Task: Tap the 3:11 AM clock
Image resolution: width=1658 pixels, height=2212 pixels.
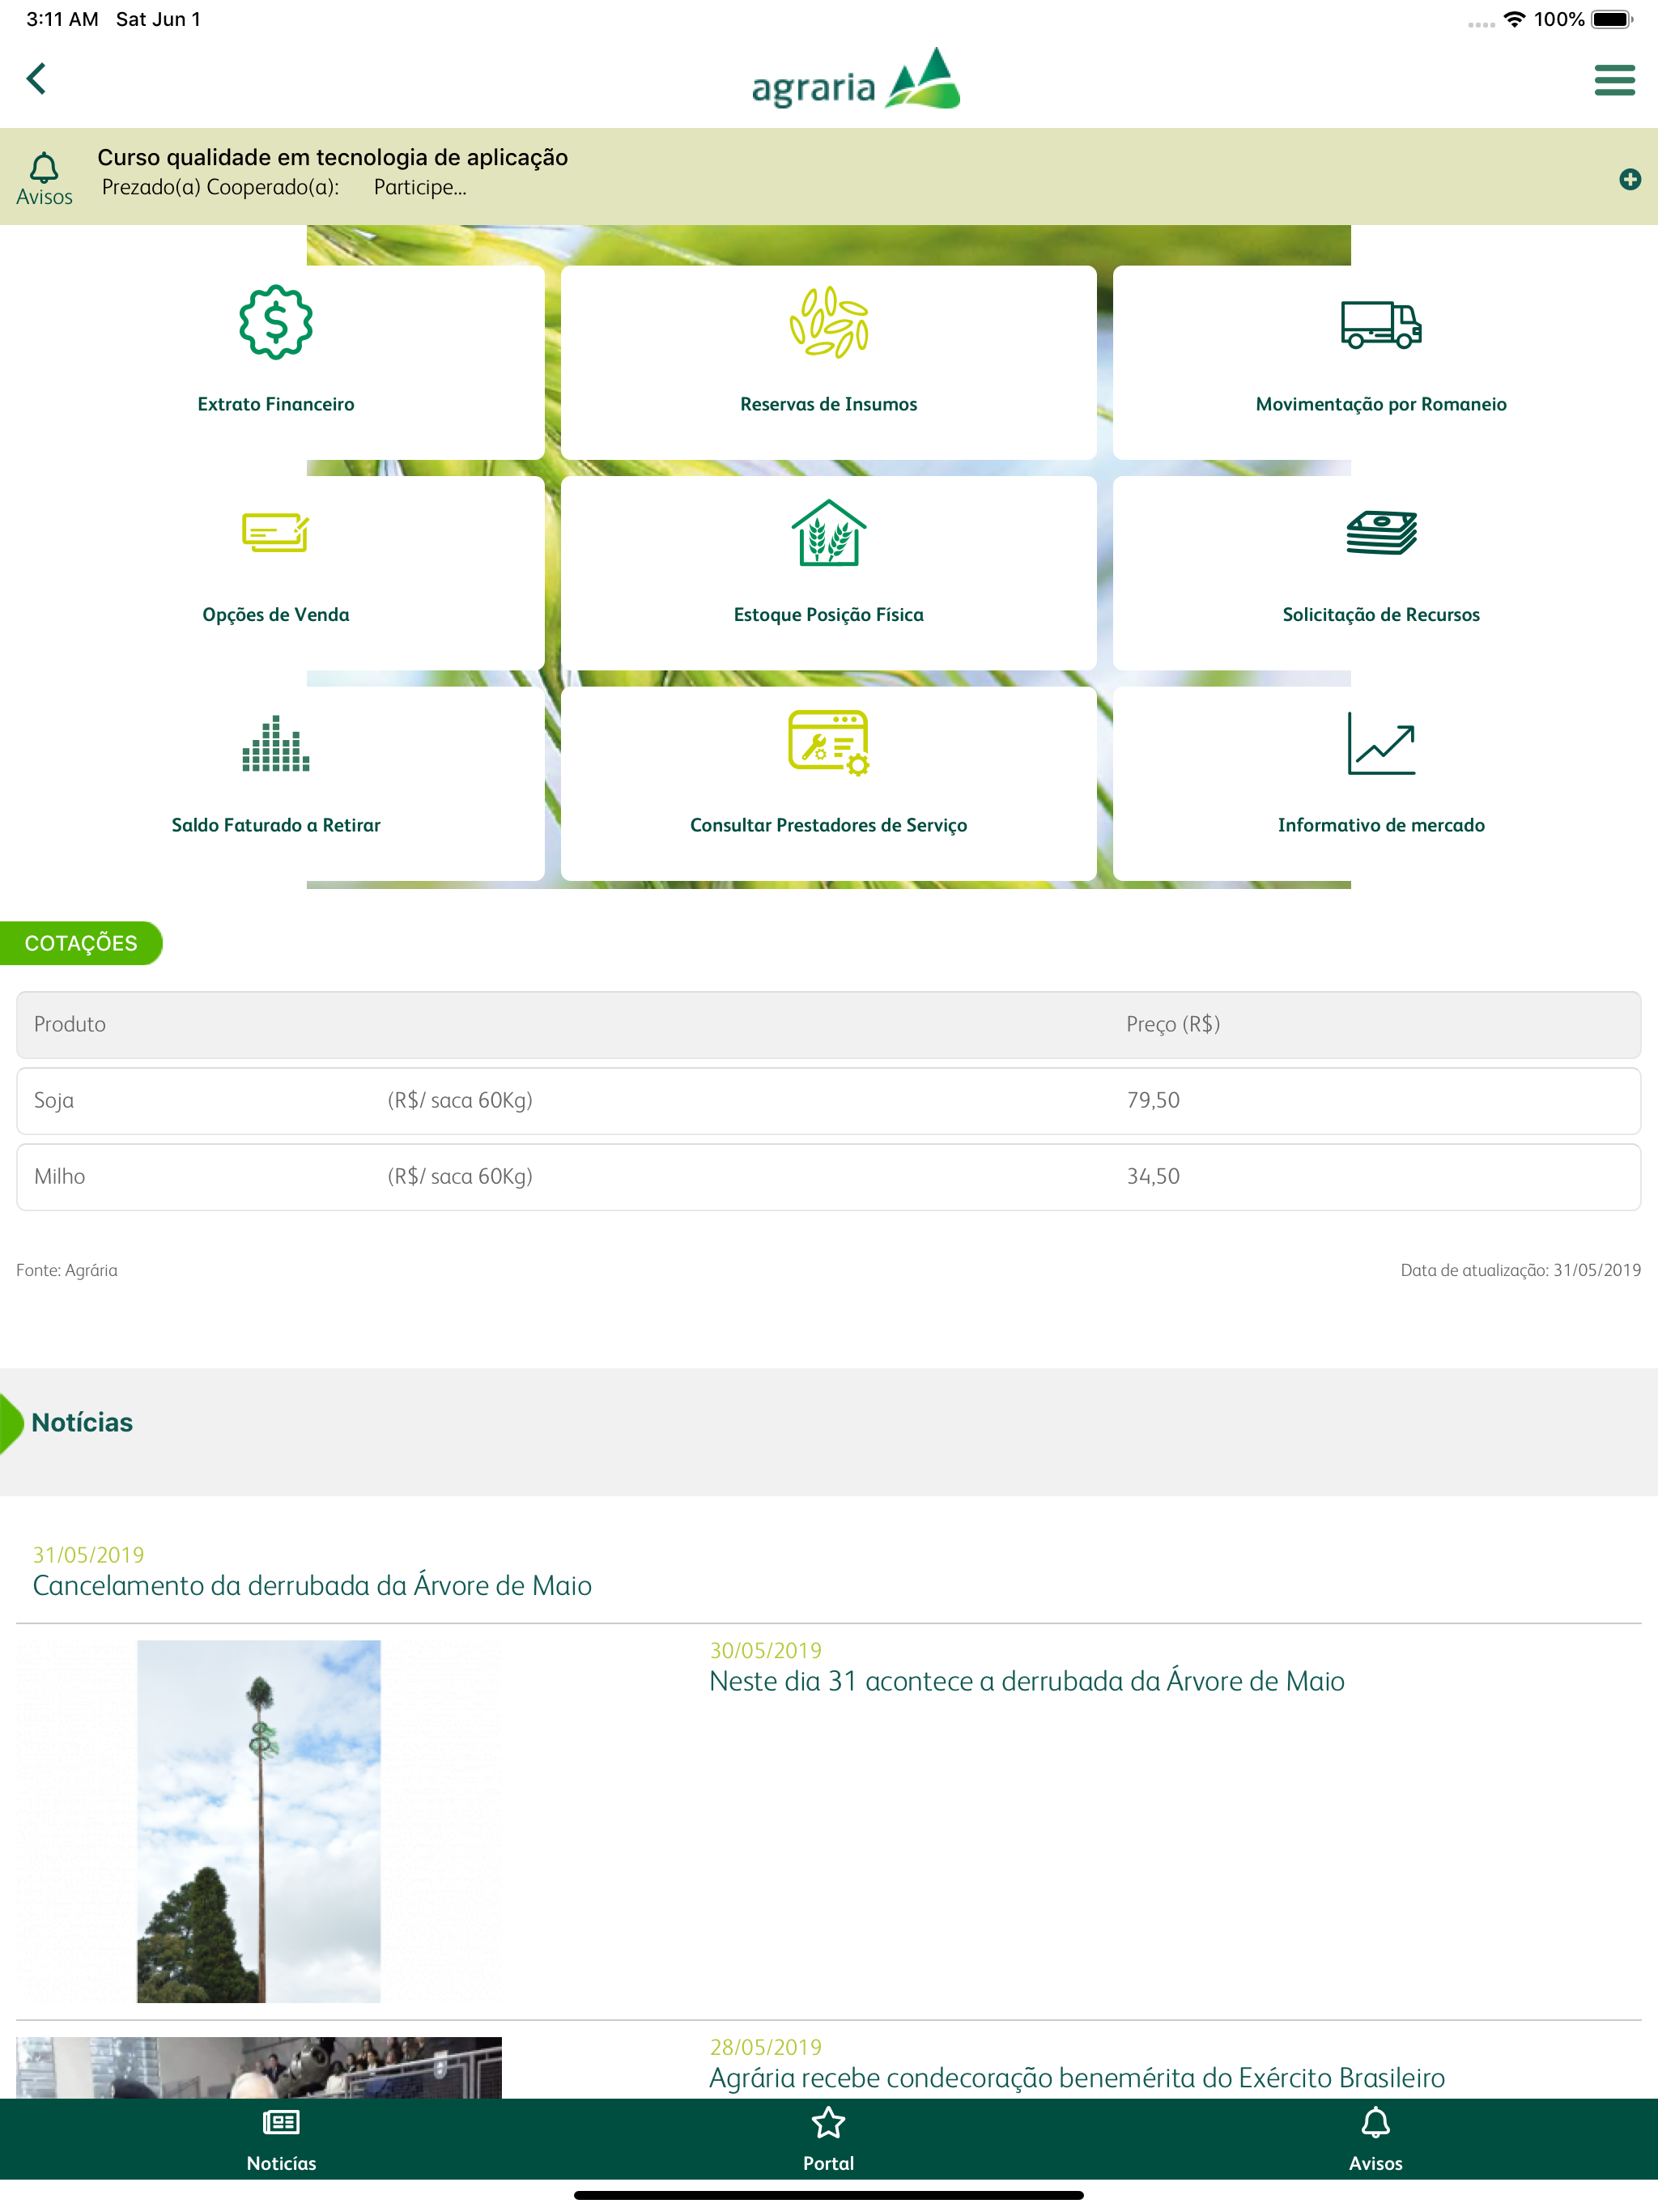Action: coord(62,19)
